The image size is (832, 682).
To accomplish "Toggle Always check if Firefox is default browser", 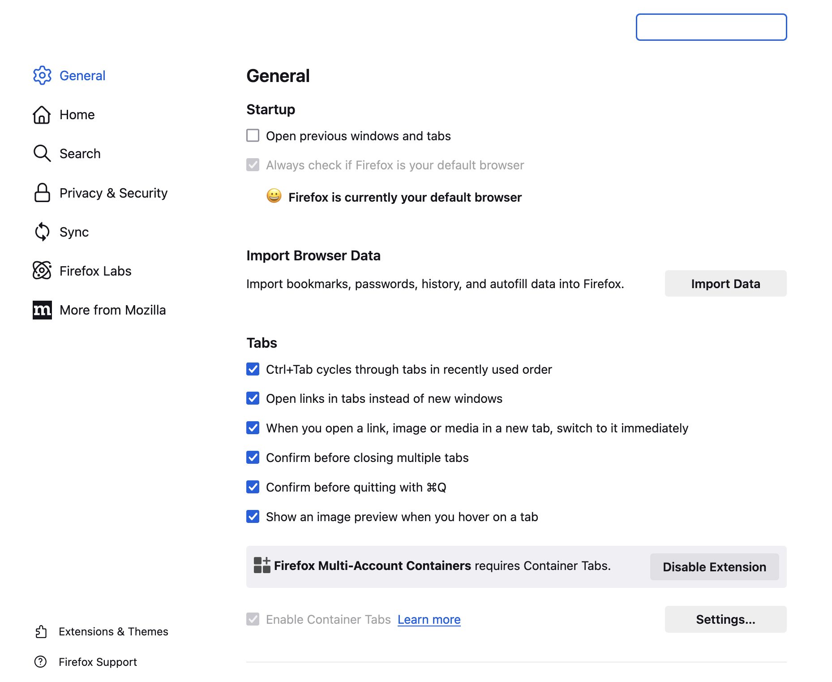I will point(253,164).
